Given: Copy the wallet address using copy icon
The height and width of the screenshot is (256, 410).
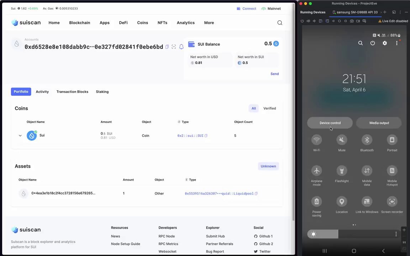Looking at the screenshot, I should (167, 47).
